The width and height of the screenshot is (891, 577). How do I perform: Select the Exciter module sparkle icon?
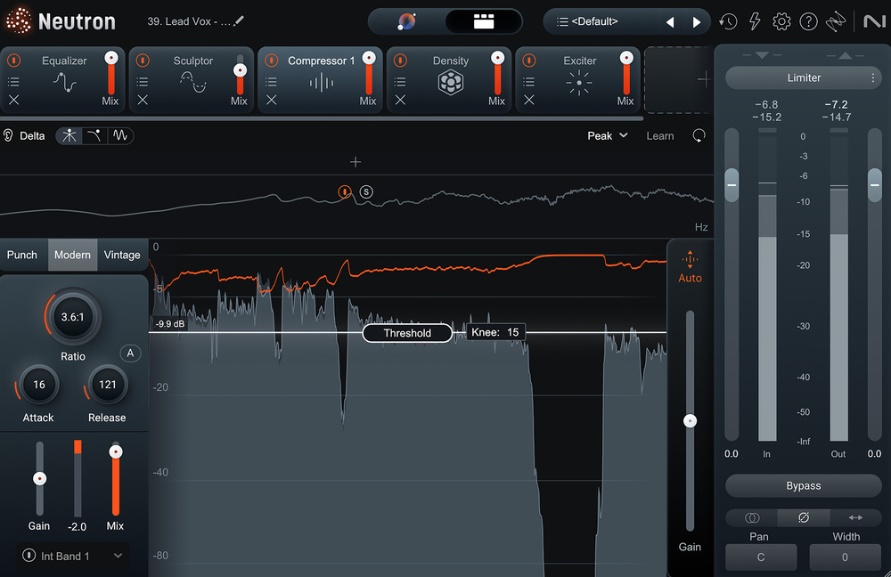pyautogui.click(x=579, y=83)
